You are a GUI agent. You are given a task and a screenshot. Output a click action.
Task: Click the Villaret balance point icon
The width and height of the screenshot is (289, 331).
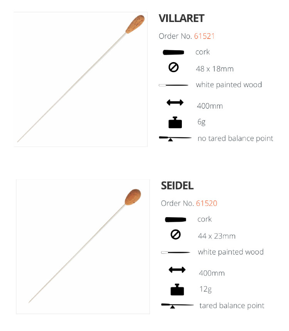pyautogui.click(x=175, y=138)
